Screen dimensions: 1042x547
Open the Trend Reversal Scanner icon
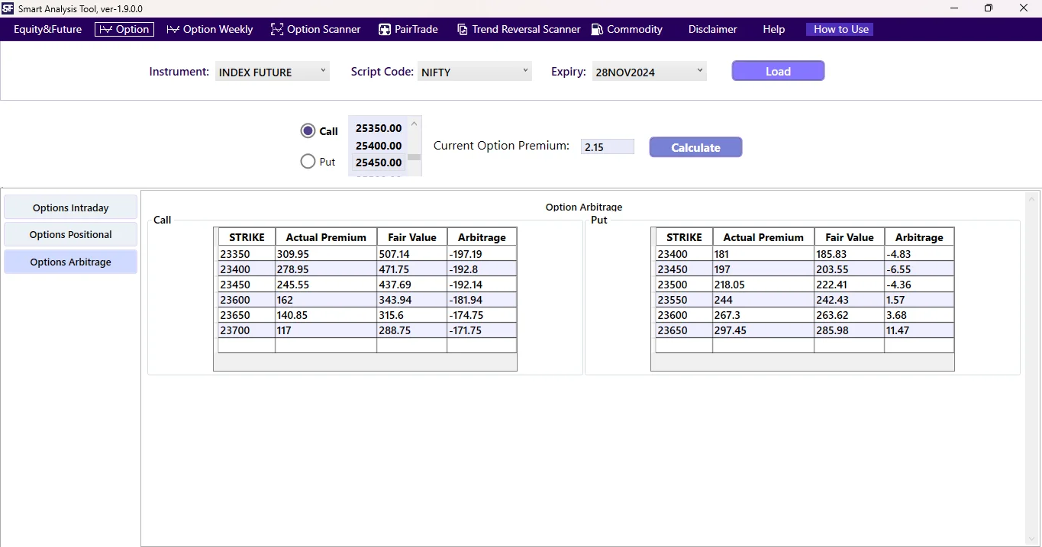coord(463,29)
